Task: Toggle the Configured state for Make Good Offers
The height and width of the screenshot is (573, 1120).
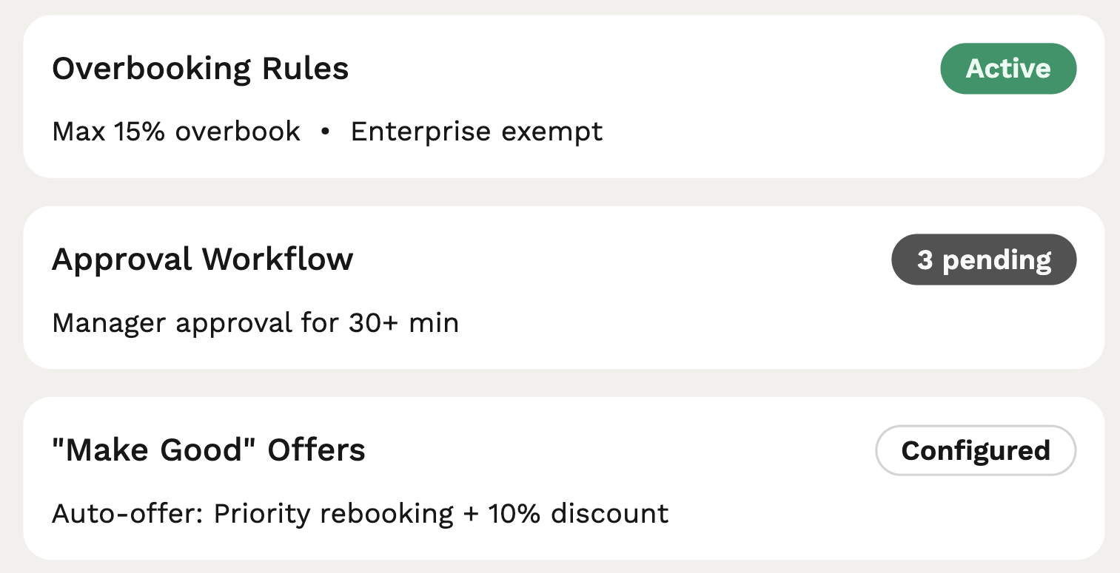Action: (975, 450)
